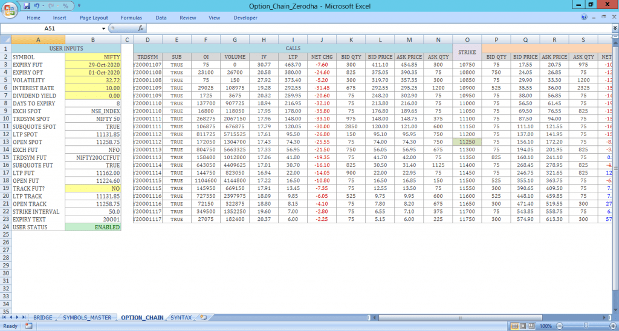The width and height of the screenshot is (619, 331).
Task: Click the NIFTY symbol input cell
Action: point(93,57)
